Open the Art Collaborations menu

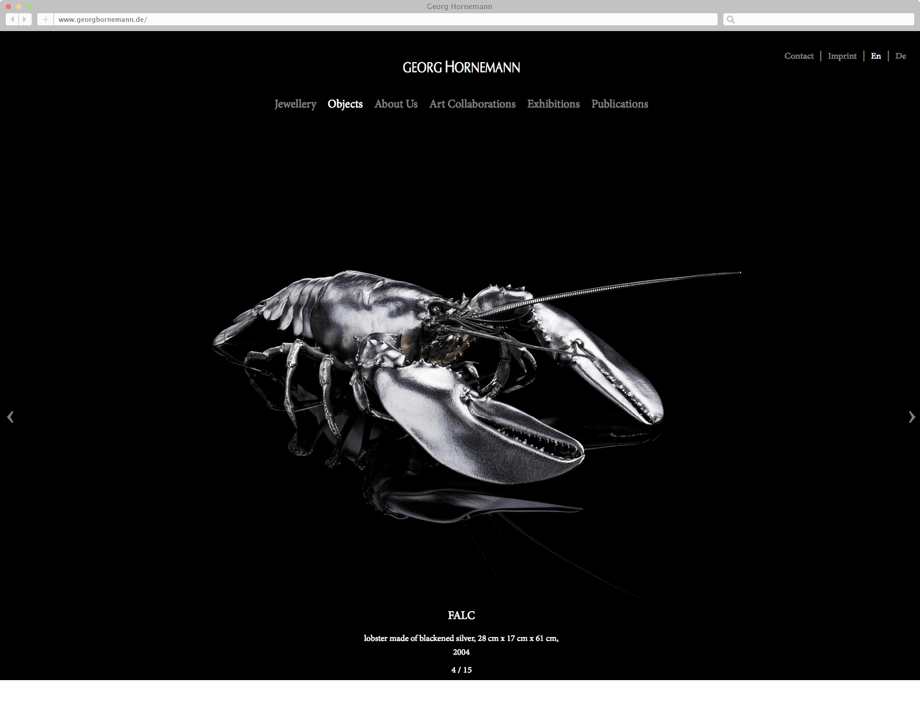[472, 104]
